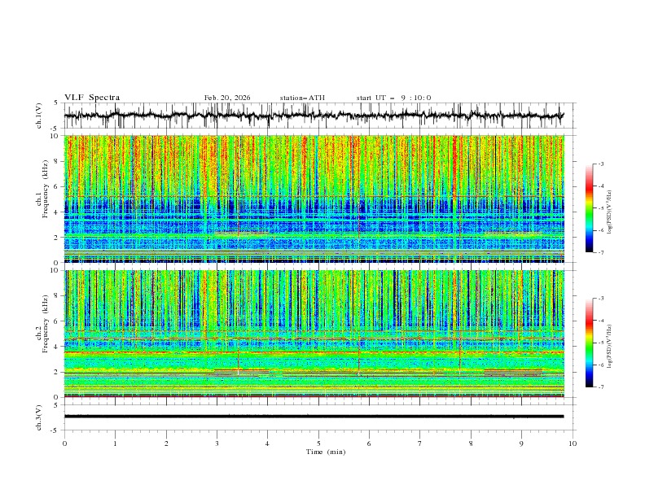Click the "2" kHz tick of ch.2 spectrogram

point(58,372)
